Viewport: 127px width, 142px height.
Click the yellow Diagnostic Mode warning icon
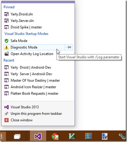pos(6,47)
